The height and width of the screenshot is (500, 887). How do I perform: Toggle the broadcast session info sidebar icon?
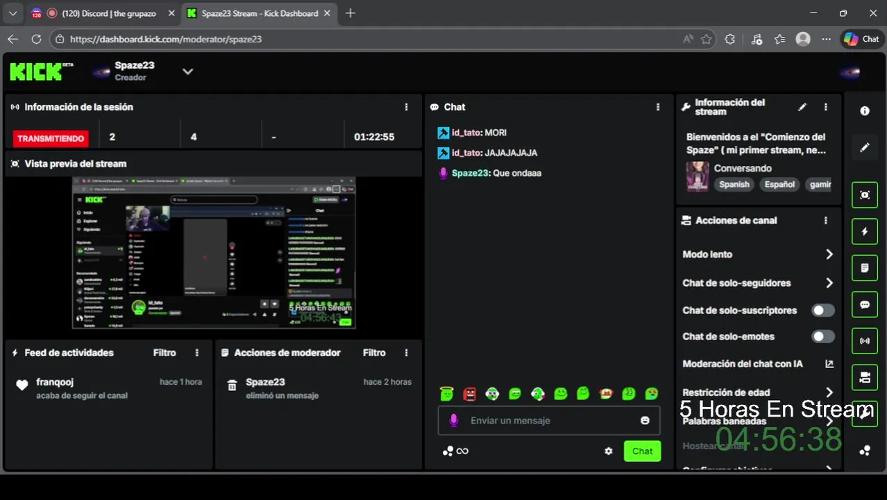pyautogui.click(x=865, y=341)
